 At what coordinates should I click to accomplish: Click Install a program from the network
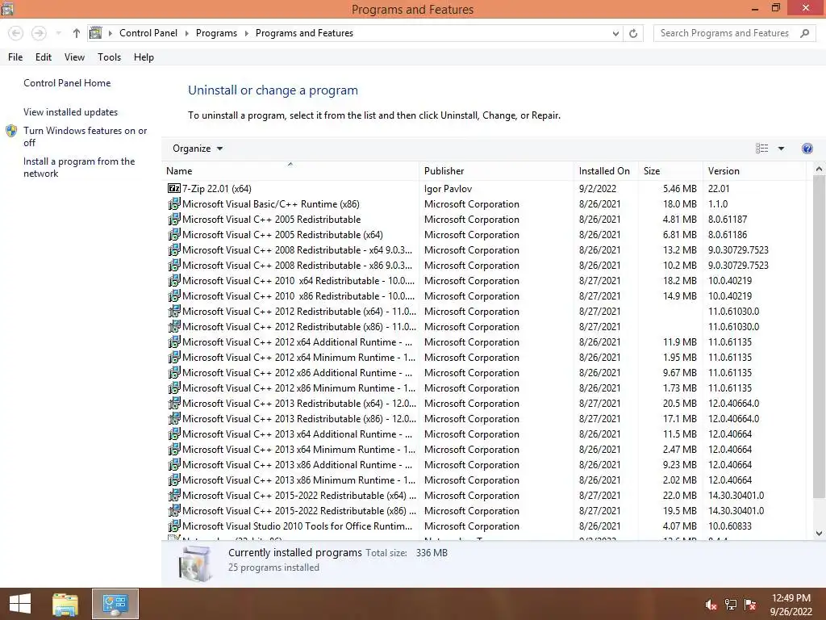coord(79,167)
